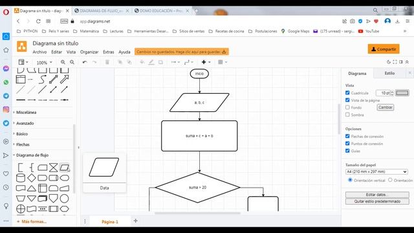414x233 pixels.
Task: Select the shield off-page connector shape
Action: click(53, 199)
